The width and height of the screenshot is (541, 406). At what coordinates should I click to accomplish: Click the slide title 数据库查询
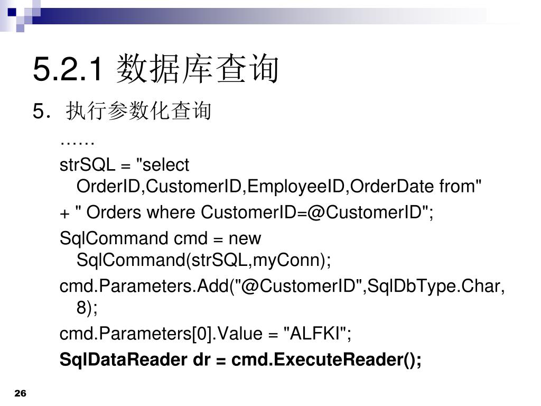[198, 69]
